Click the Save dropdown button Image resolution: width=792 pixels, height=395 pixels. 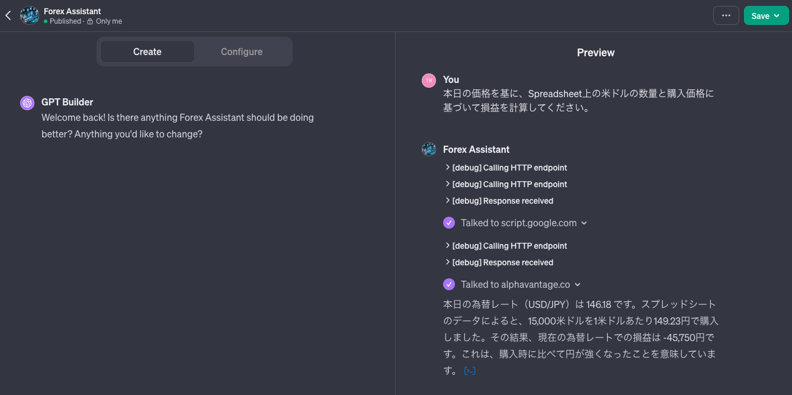point(765,16)
